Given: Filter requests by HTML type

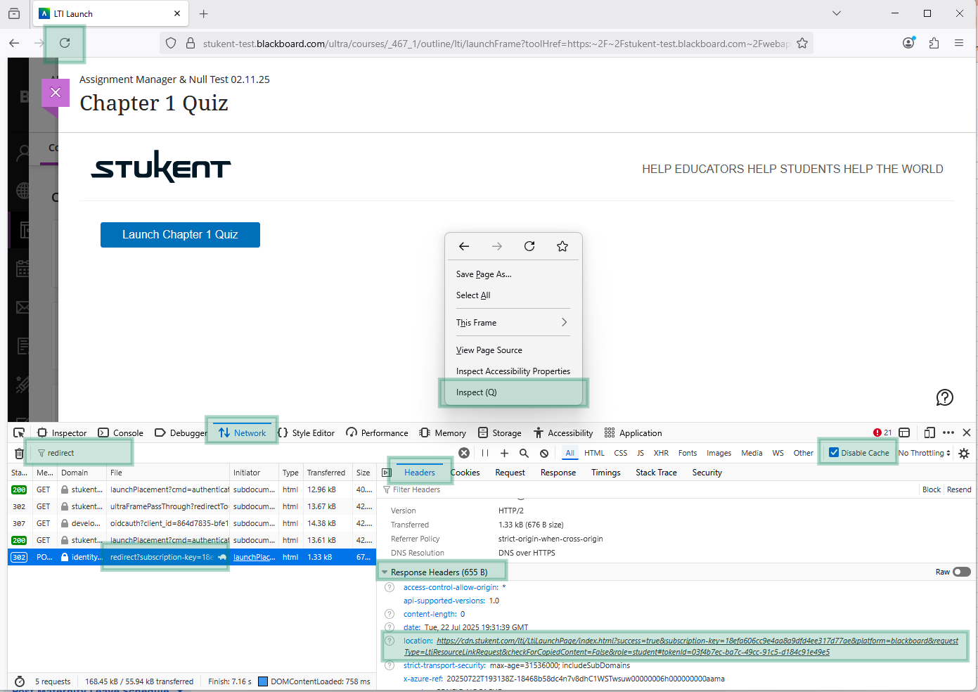Looking at the screenshot, I should click(594, 453).
